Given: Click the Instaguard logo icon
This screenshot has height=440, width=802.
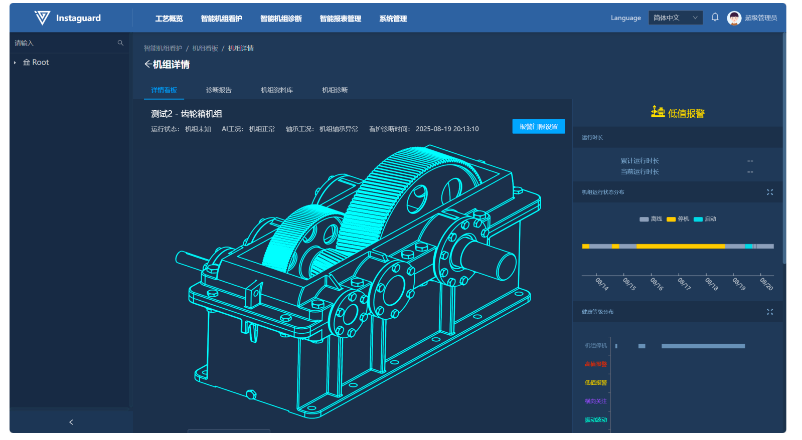Looking at the screenshot, I should (x=42, y=18).
